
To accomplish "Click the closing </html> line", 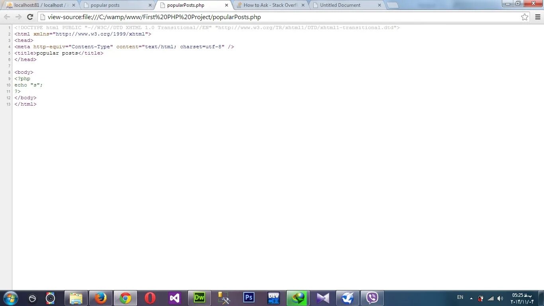I will [x=25, y=104].
